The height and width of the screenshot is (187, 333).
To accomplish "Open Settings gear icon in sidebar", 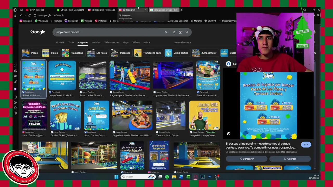I will coord(15,113).
